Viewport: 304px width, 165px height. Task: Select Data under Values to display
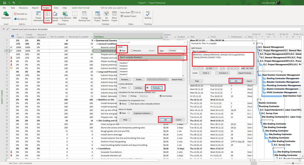[x=120, y=113]
